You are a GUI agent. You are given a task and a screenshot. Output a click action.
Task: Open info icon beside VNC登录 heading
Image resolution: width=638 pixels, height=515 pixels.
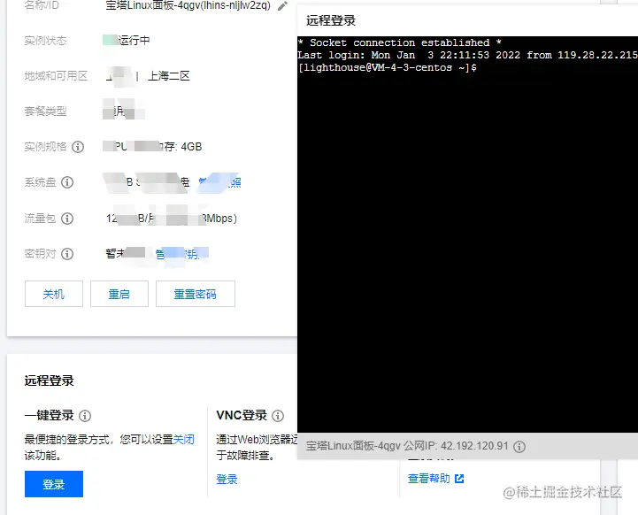pyautogui.click(x=278, y=416)
